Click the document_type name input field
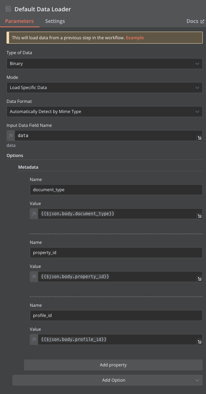This screenshot has height=394, width=206. coord(116,190)
